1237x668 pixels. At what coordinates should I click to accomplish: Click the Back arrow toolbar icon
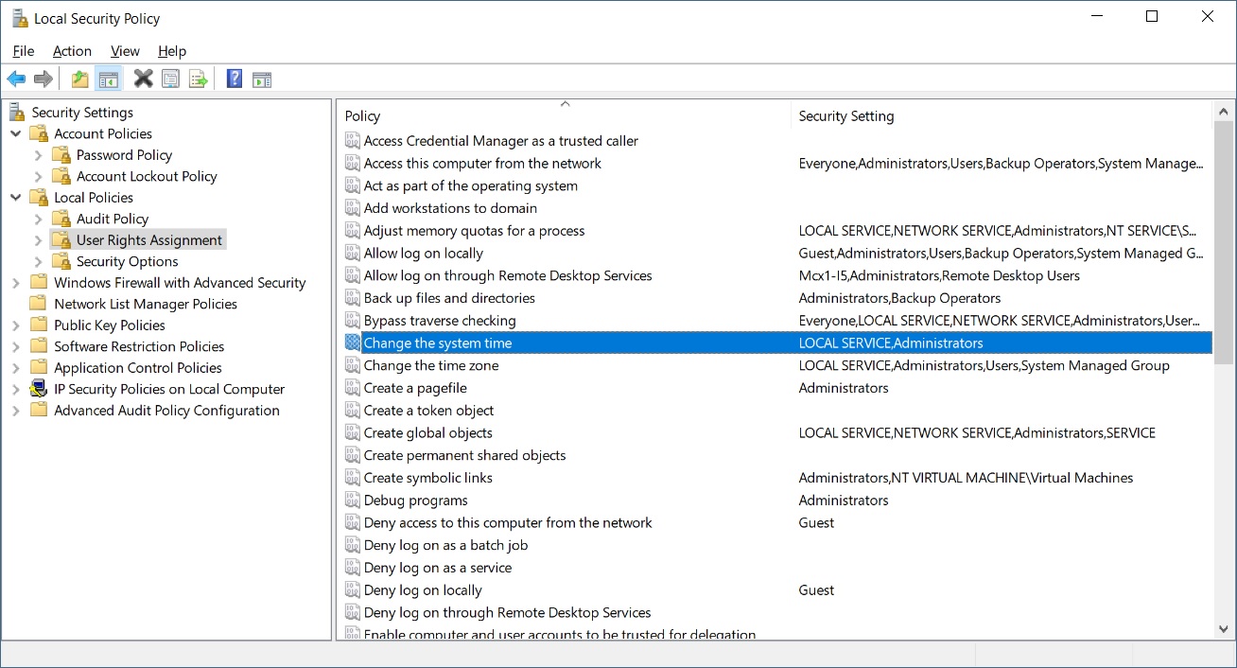[16, 79]
